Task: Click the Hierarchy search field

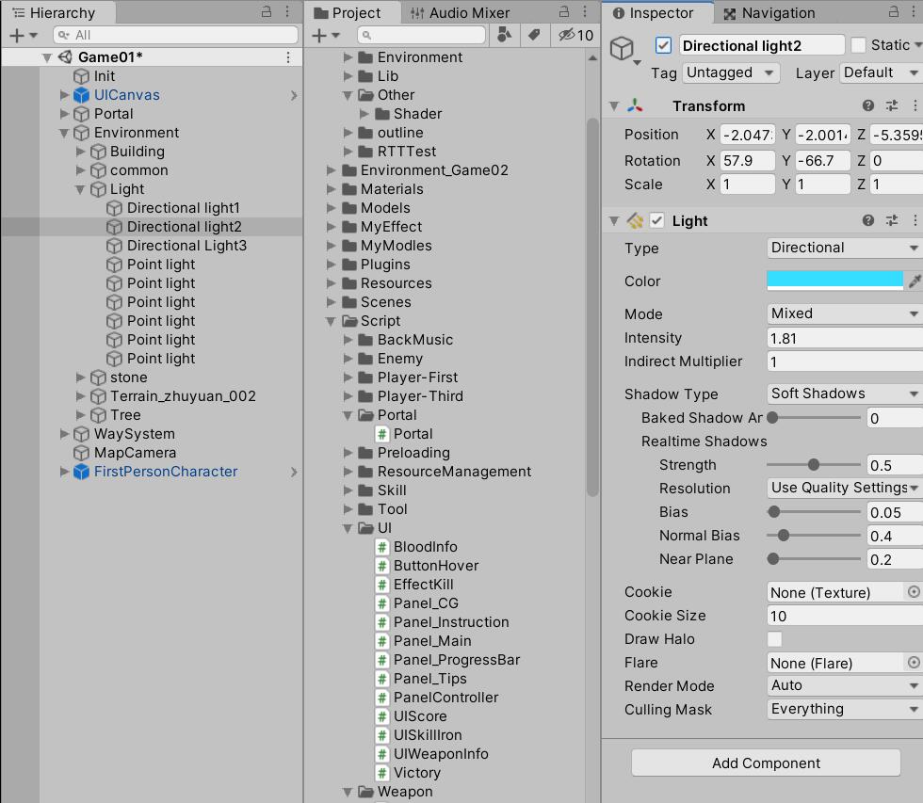Action: (x=175, y=35)
